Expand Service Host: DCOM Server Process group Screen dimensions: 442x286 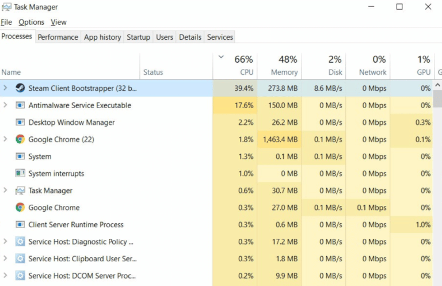pyautogui.click(x=5, y=275)
